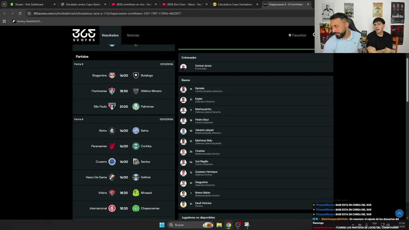Click the Remo team crest
The height and width of the screenshot is (230, 409).
click(112, 131)
